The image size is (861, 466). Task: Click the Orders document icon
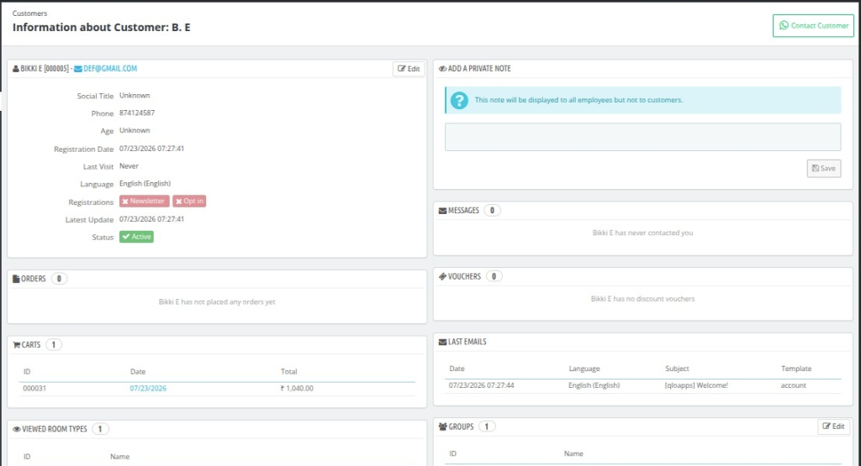pos(16,279)
